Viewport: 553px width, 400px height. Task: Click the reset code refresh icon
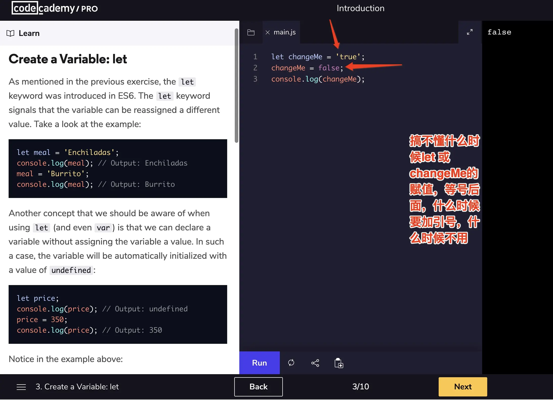coord(291,363)
